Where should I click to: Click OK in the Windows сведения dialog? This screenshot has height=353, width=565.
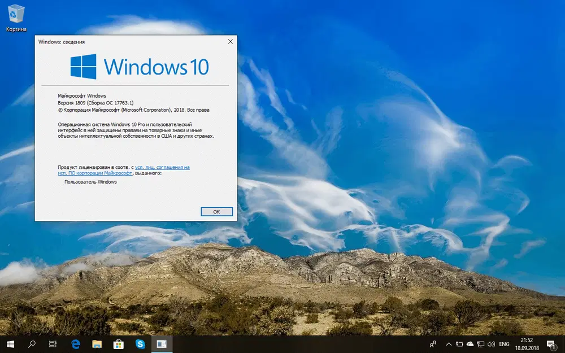(x=216, y=211)
